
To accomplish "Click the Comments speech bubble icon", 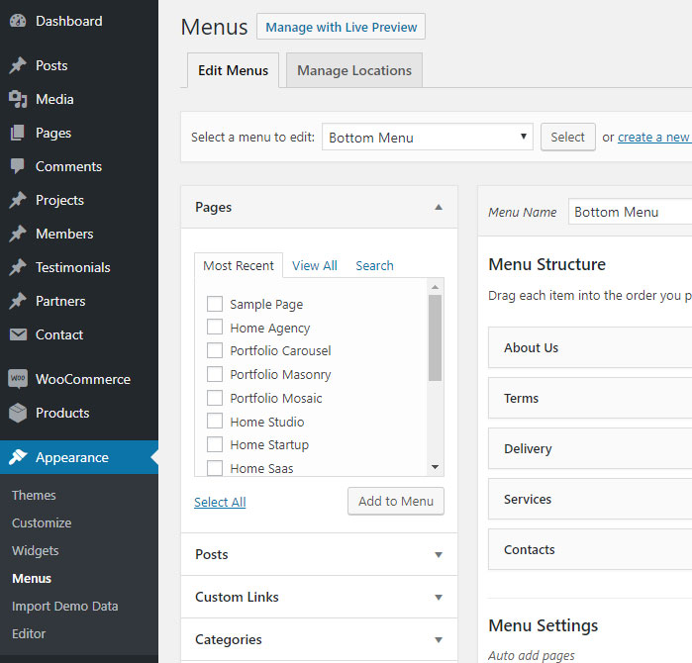I will coord(18,166).
